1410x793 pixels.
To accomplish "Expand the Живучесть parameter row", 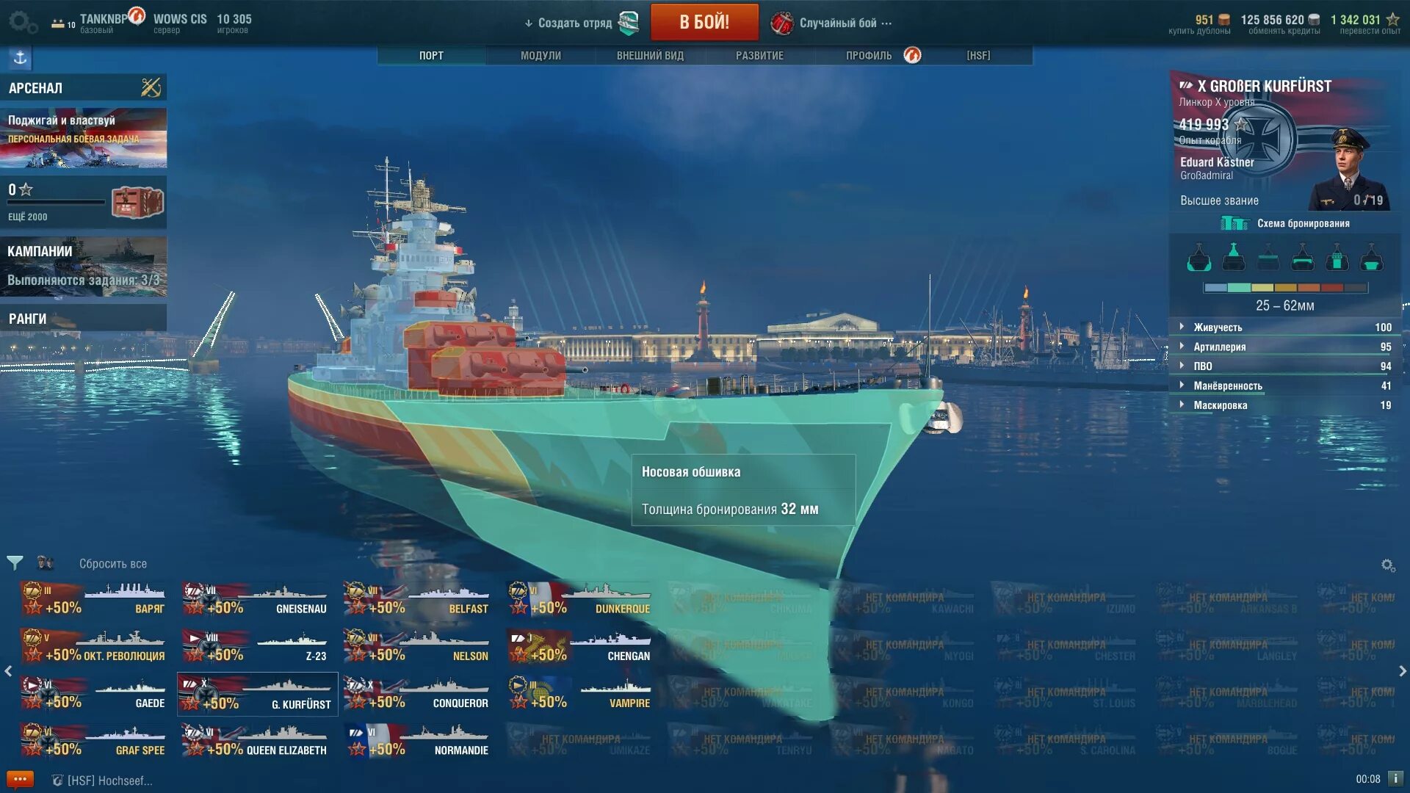I will click(1285, 327).
